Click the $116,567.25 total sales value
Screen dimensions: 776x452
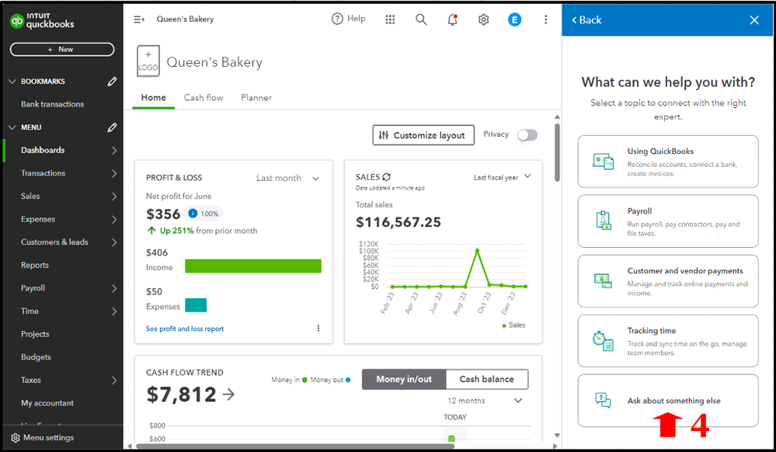click(x=398, y=222)
